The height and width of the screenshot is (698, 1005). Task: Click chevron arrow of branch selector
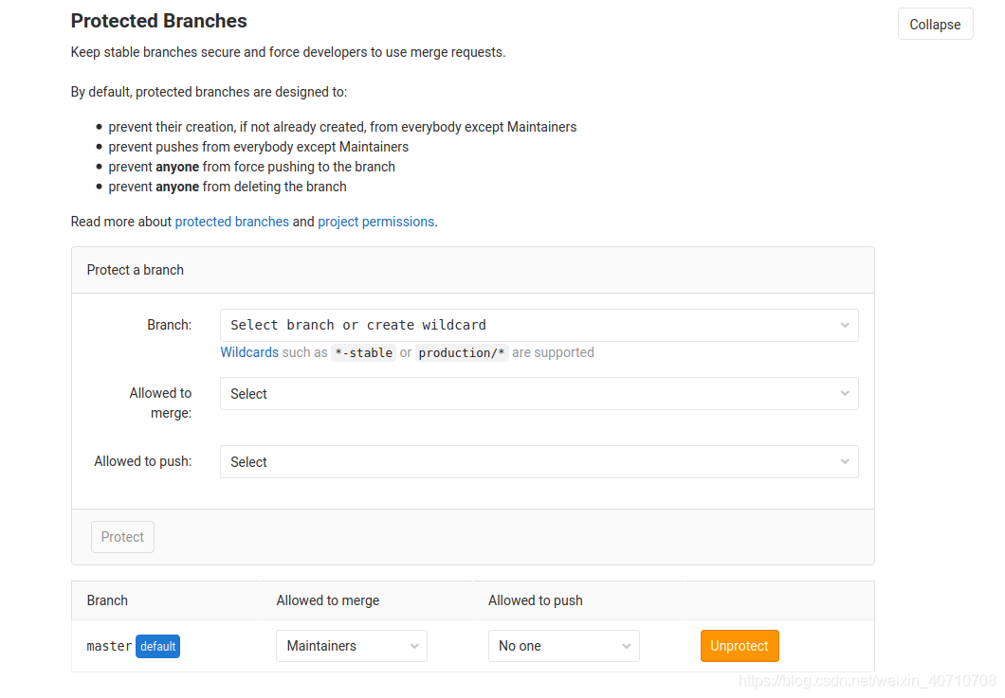point(845,325)
